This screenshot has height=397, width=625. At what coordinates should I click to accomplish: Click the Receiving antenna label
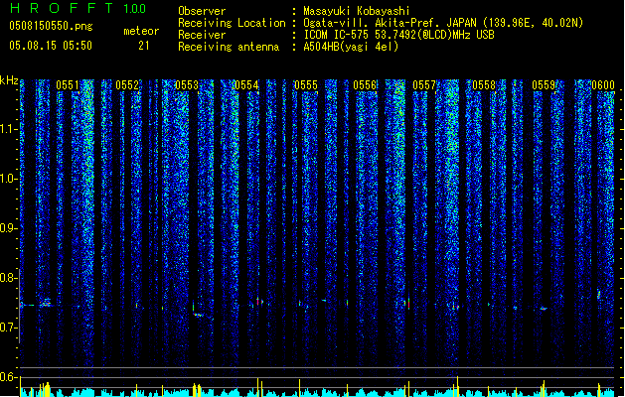pos(229,47)
